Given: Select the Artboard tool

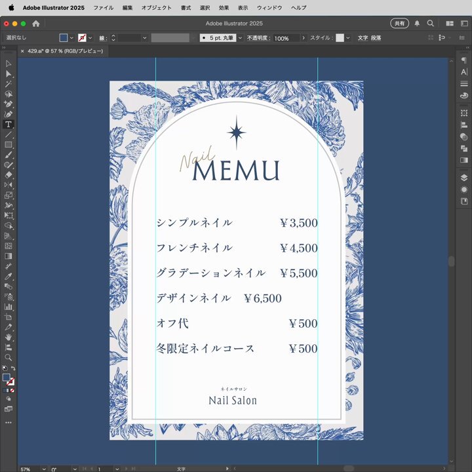Looking at the screenshot, I should (8, 317).
